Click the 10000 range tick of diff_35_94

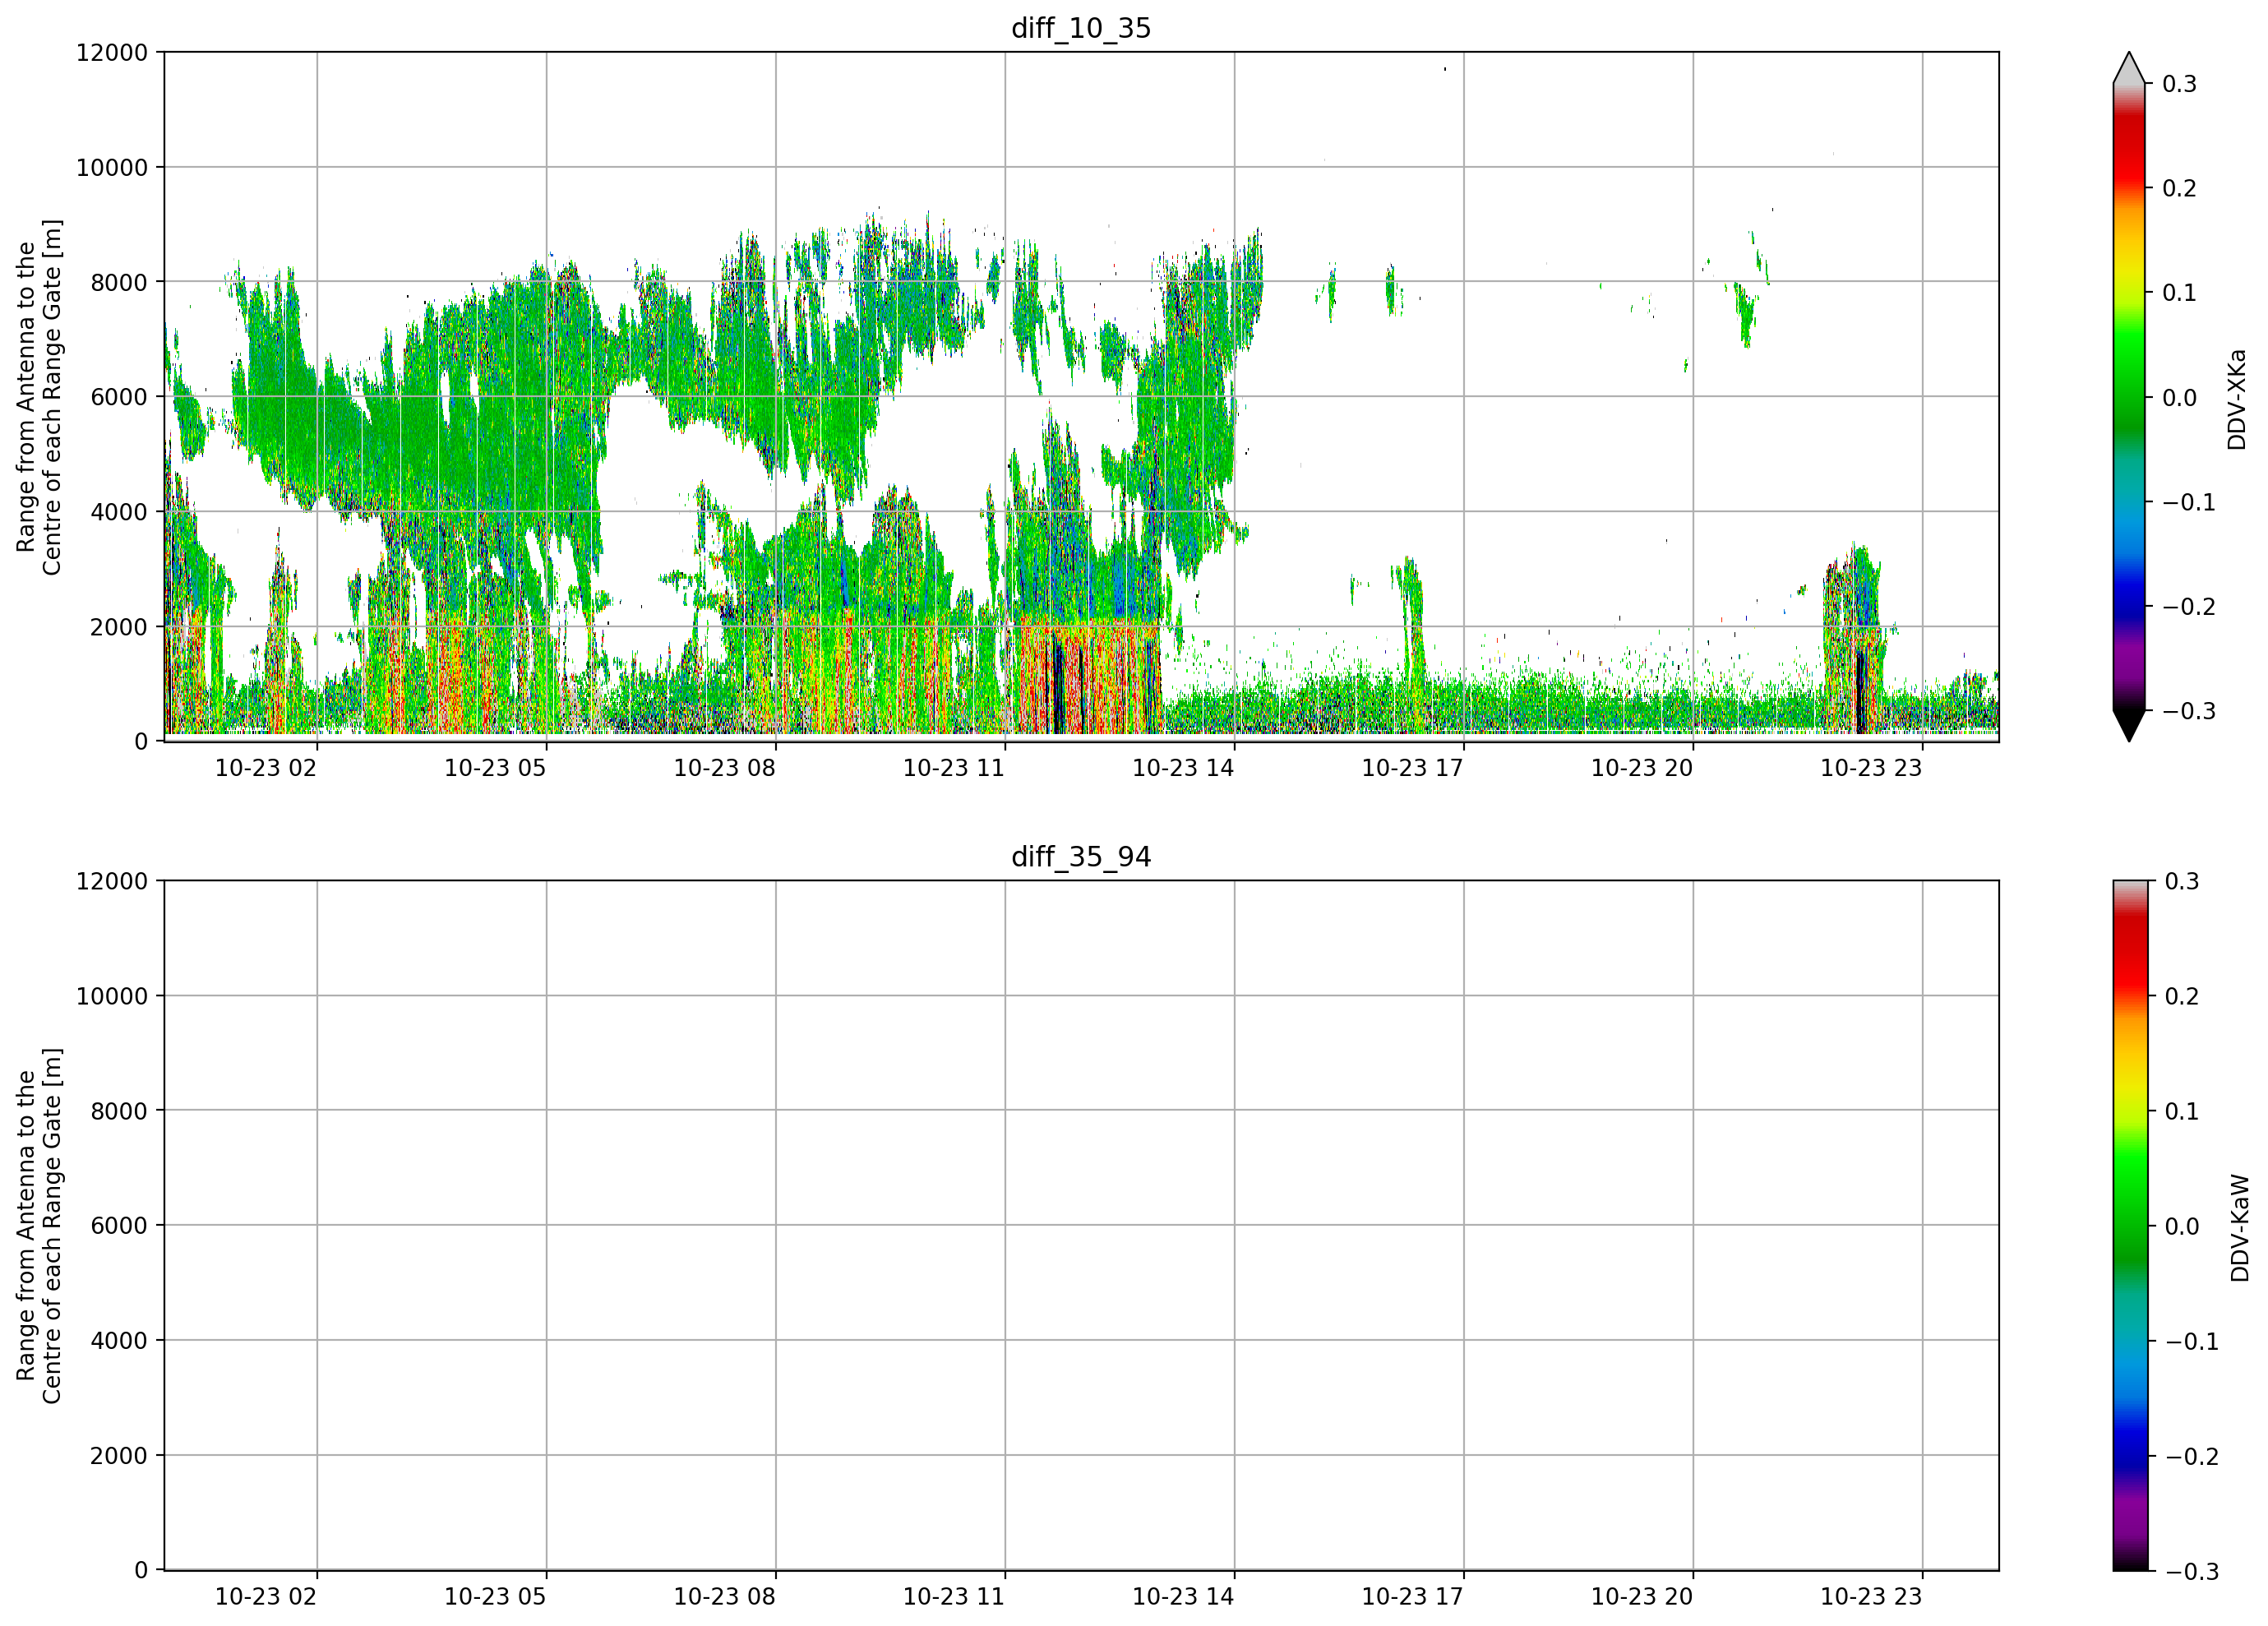point(112,996)
